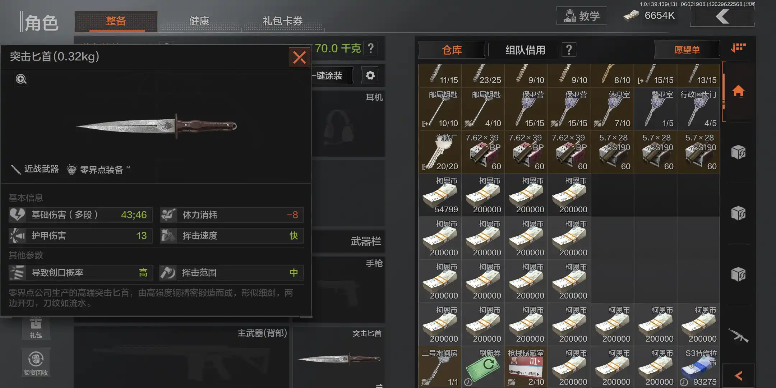Select the 刷新券 item in warehouse
The image size is (776, 388).
point(483,367)
